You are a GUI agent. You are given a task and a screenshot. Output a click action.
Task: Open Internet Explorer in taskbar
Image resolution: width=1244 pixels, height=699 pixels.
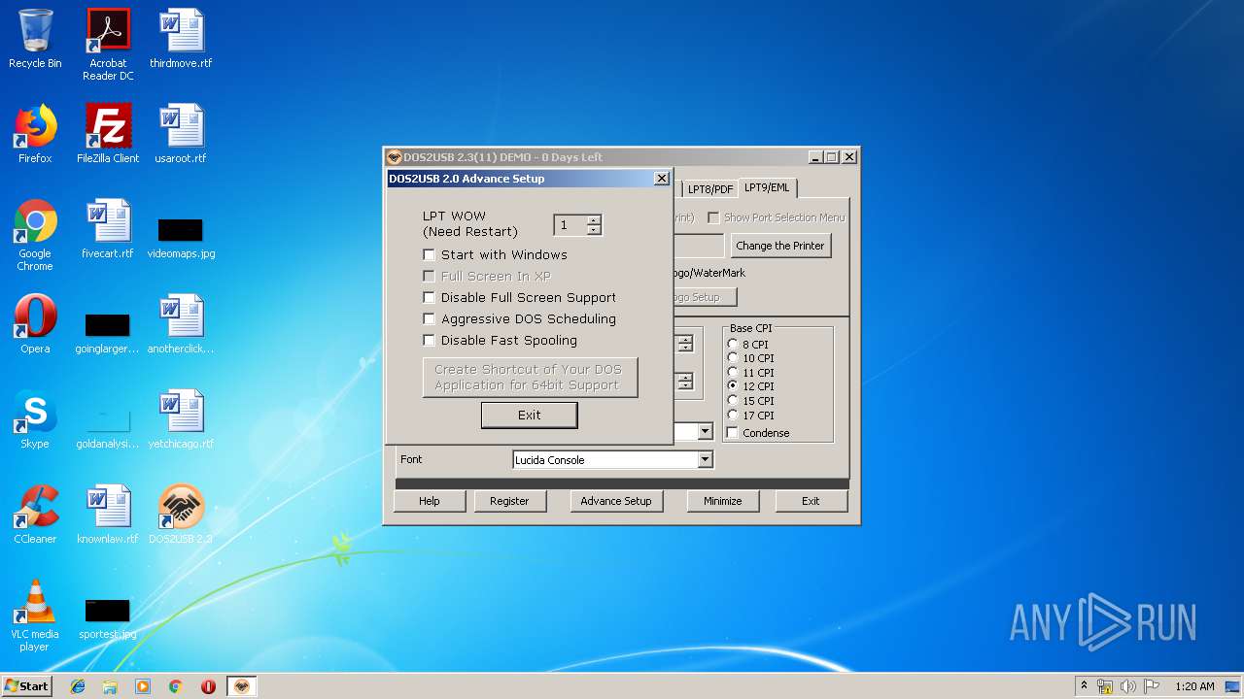[x=78, y=686]
